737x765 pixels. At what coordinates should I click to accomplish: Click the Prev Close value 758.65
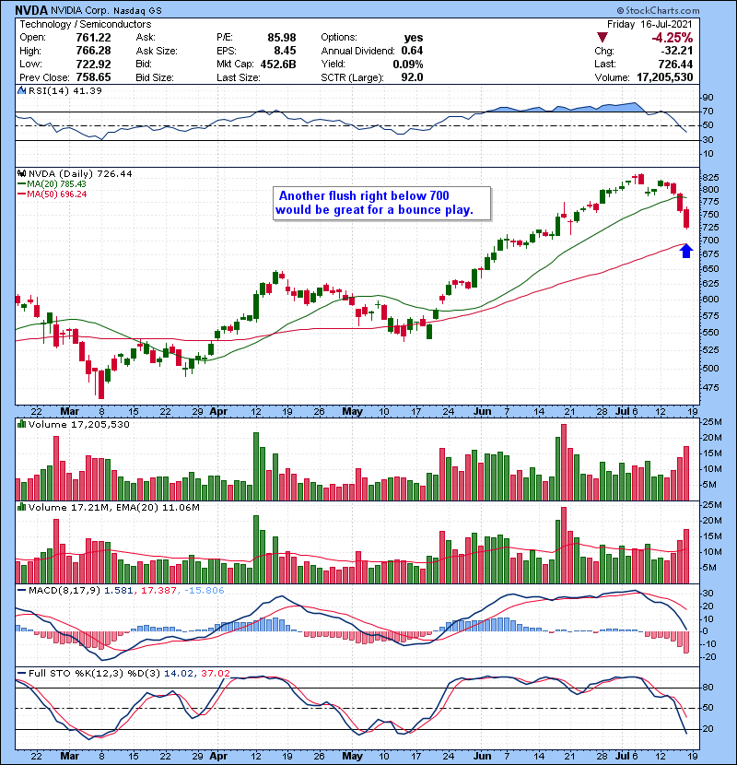[x=93, y=77]
